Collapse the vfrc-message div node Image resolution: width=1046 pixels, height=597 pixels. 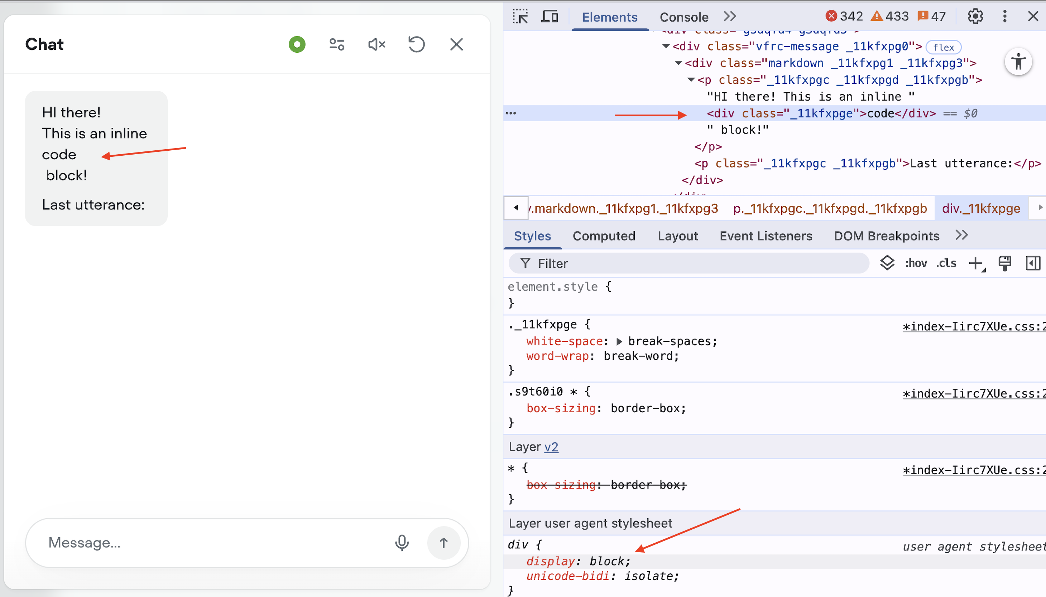pyautogui.click(x=666, y=46)
